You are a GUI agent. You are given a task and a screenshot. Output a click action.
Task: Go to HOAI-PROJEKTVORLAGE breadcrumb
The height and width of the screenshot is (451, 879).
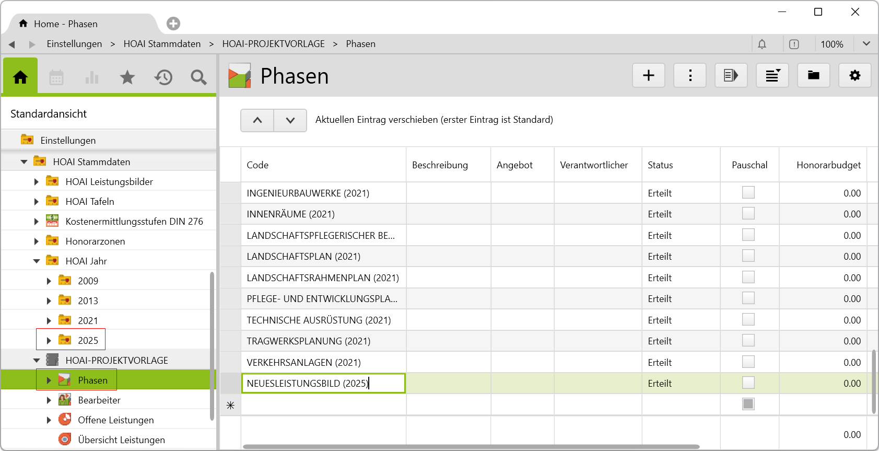[273, 44]
